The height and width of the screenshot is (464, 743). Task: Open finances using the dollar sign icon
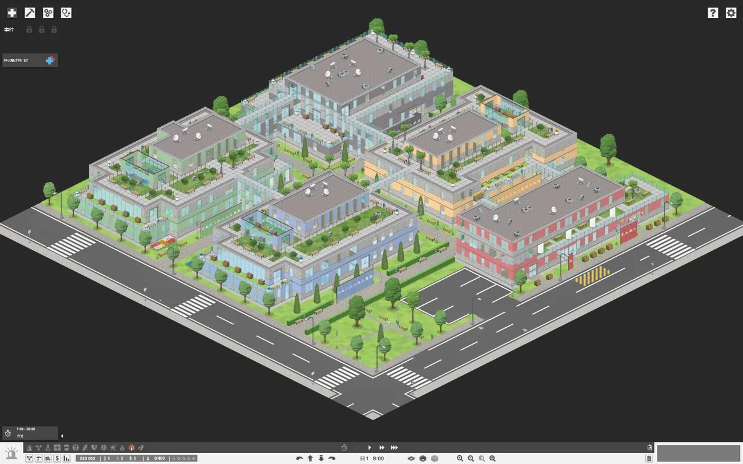point(56,458)
